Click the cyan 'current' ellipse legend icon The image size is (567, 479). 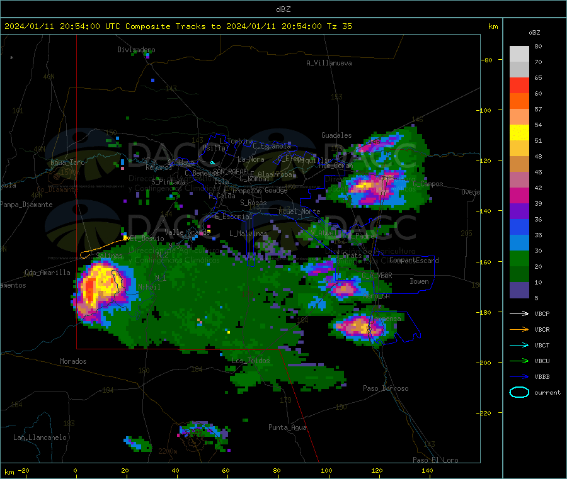pyautogui.click(x=519, y=392)
